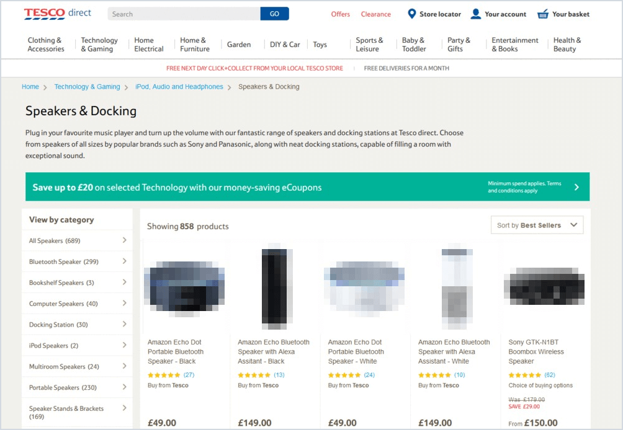Click star rating of Amazon Echo Dot Black
Image resolution: width=623 pixels, height=430 pixels.
164,375
